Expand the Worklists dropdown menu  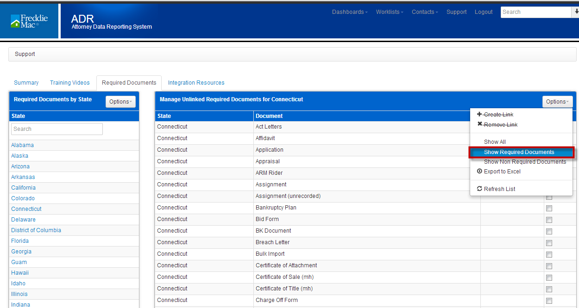point(390,12)
